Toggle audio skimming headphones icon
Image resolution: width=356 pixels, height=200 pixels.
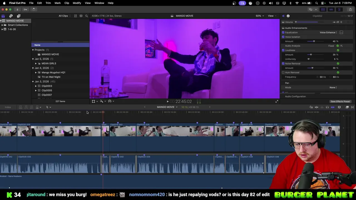[327, 107]
